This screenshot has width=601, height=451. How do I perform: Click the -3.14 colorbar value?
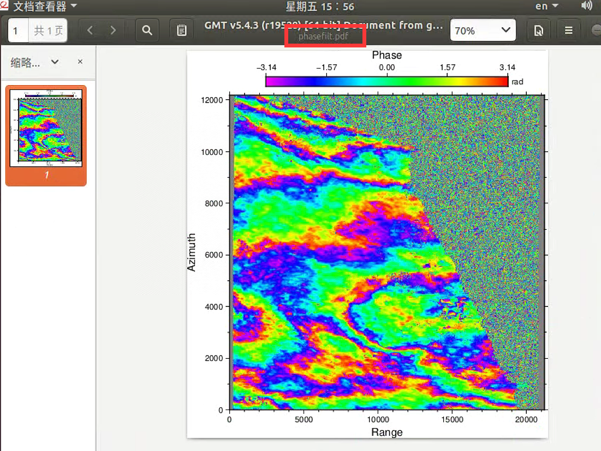pyautogui.click(x=266, y=68)
